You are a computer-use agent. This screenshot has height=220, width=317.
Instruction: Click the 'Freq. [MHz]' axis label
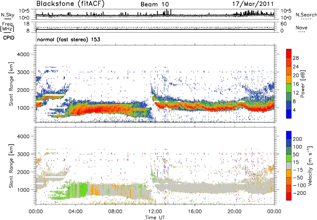pos(7,27)
